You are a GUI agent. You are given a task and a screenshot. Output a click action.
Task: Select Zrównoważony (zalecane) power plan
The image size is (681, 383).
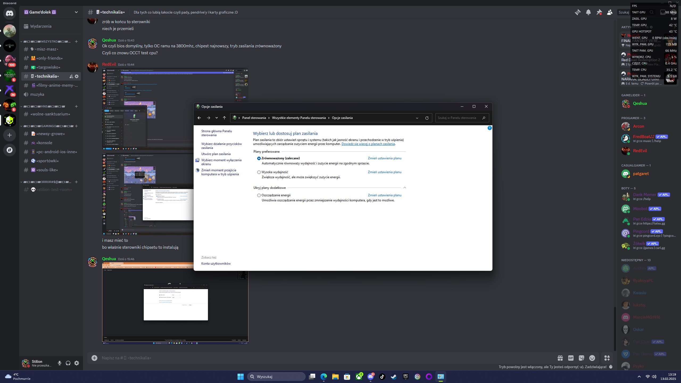coord(259,158)
